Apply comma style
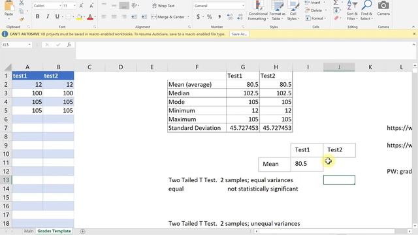 click(219, 17)
